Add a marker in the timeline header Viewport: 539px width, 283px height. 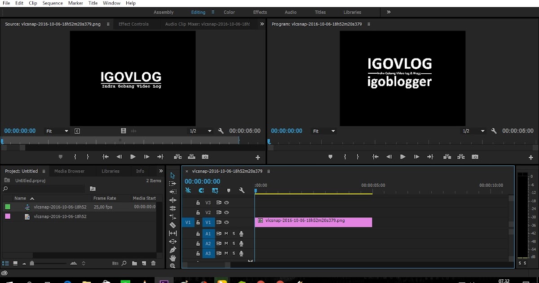(x=228, y=190)
